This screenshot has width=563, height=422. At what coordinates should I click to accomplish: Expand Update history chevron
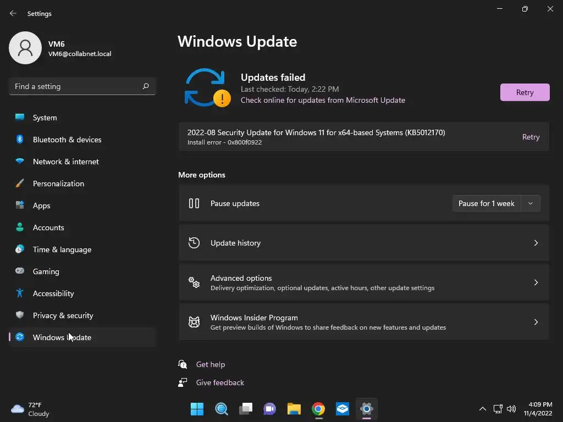[536, 243]
